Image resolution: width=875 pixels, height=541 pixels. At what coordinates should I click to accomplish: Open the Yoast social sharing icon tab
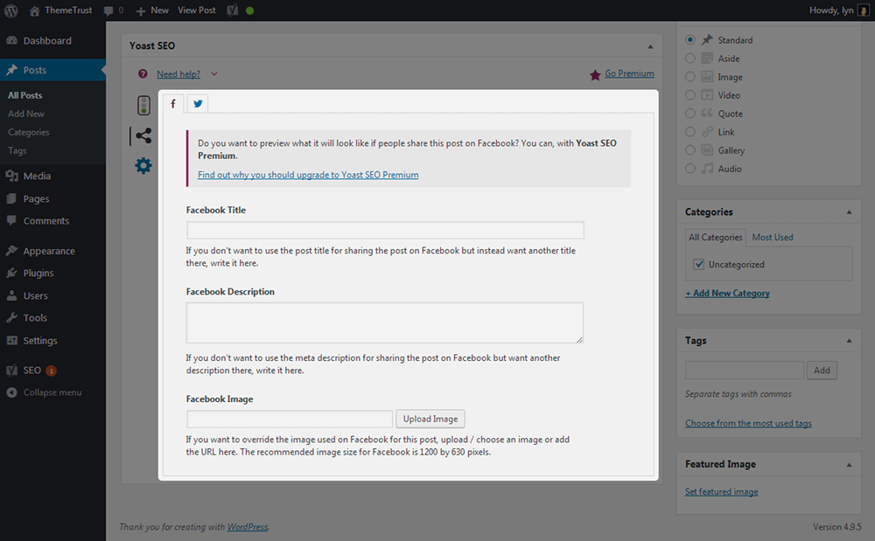(x=143, y=135)
